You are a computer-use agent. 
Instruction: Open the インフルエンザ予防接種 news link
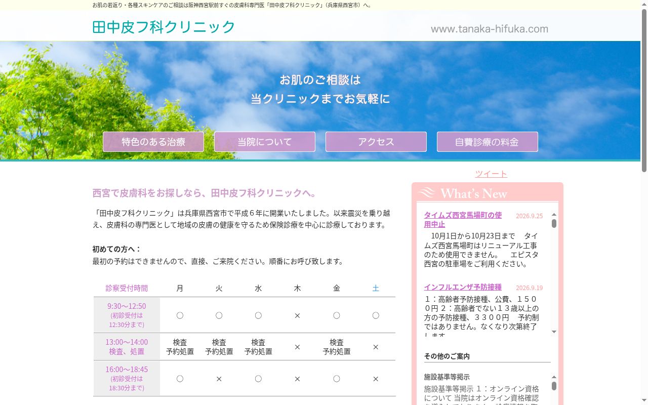pos(463,287)
